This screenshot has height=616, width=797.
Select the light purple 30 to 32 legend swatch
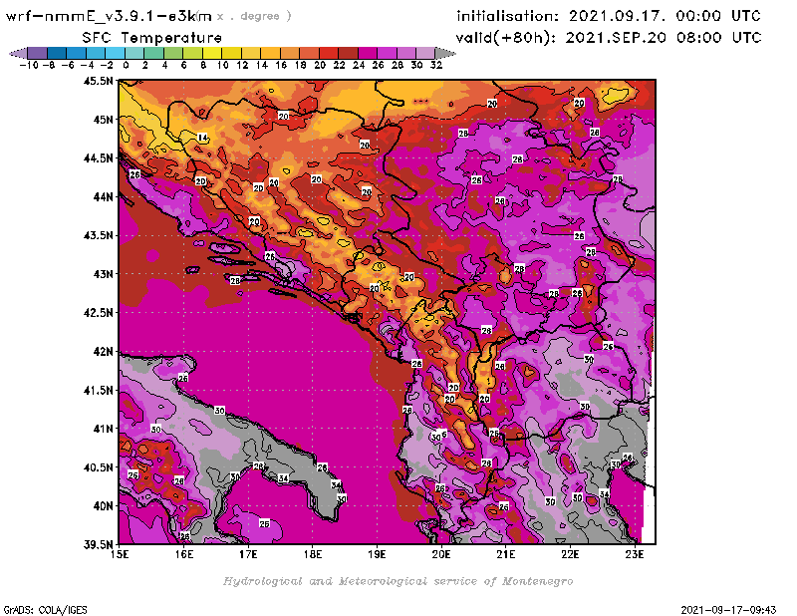tap(425, 53)
